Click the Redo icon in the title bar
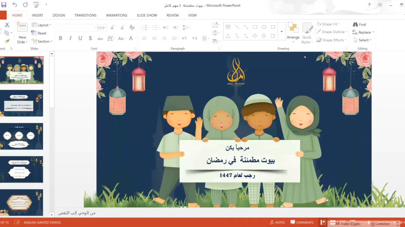 click(25, 5)
